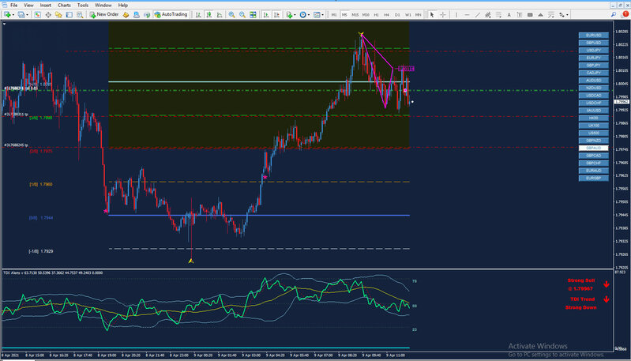Open the Help menu
Image resolution: width=631 pixels, height=361 pixels.
pyautogui.click(x=122, y=6)
